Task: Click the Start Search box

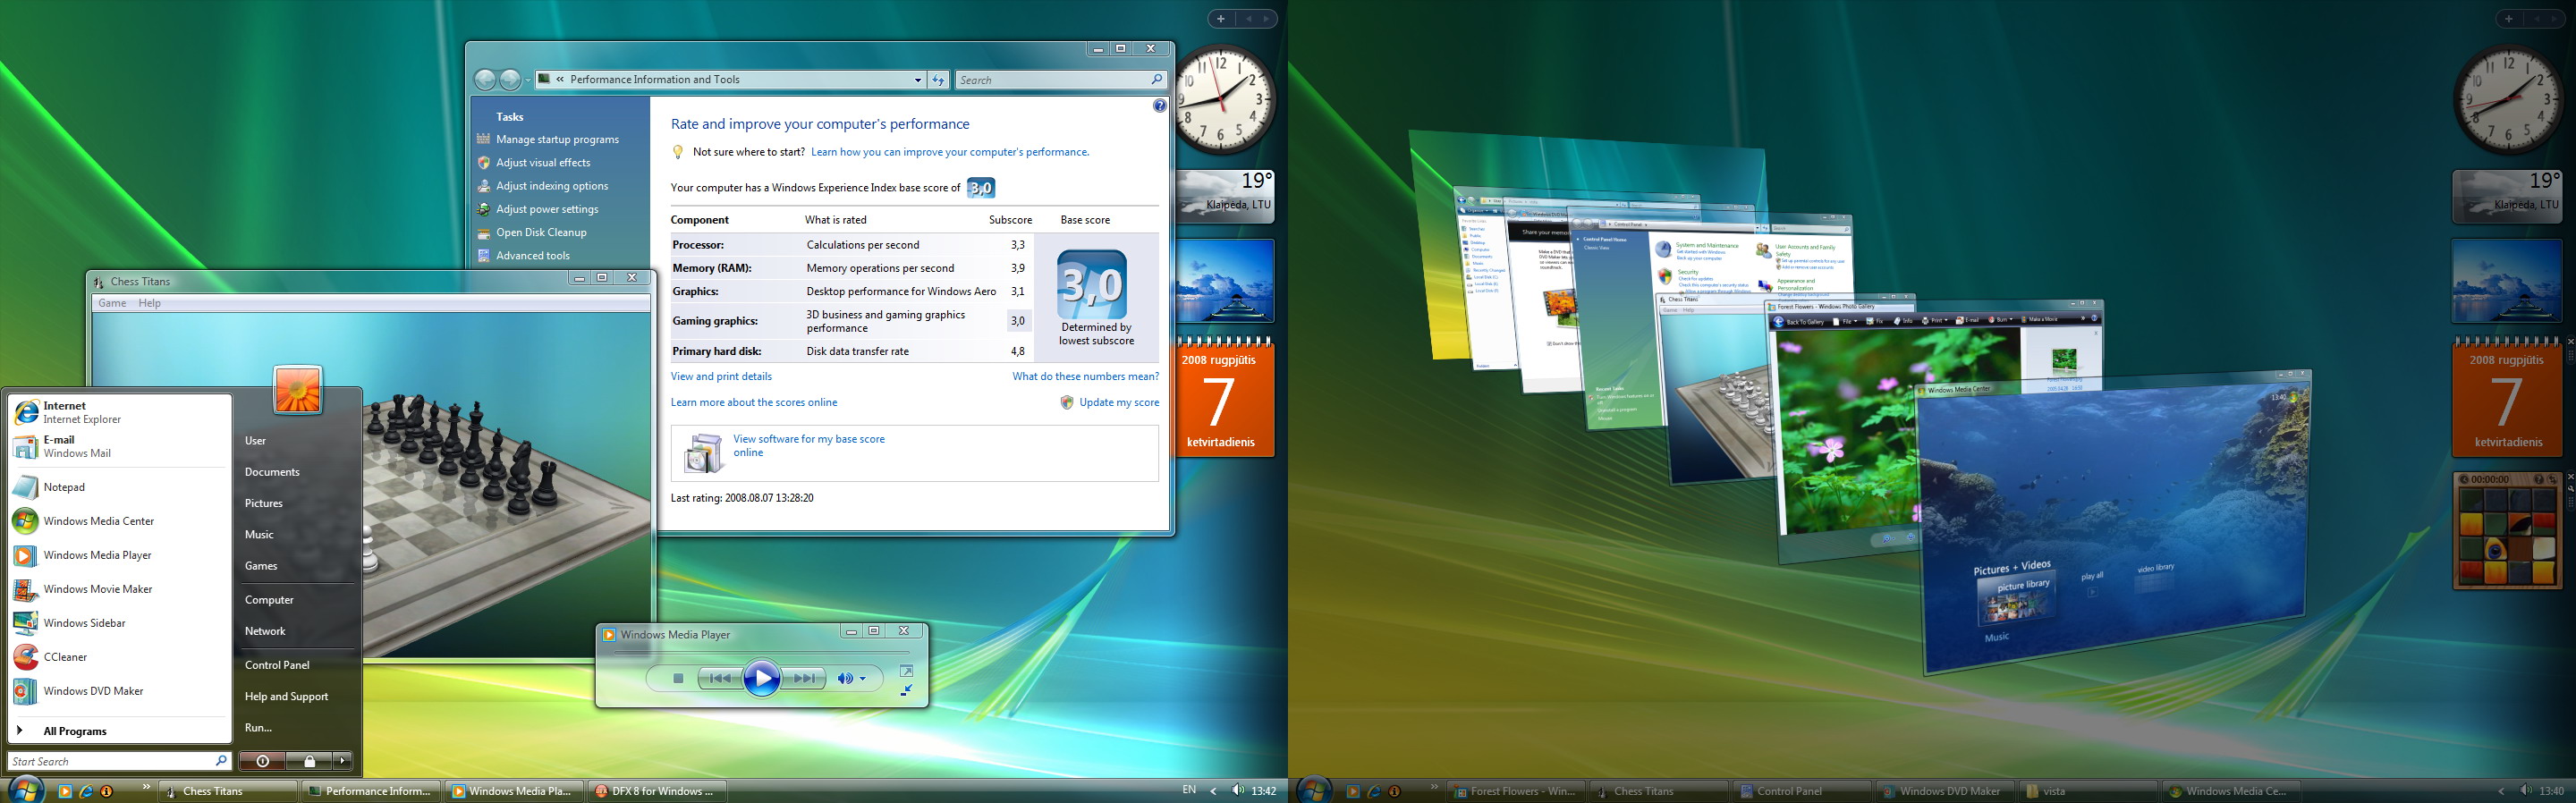Action: [119, 761]
